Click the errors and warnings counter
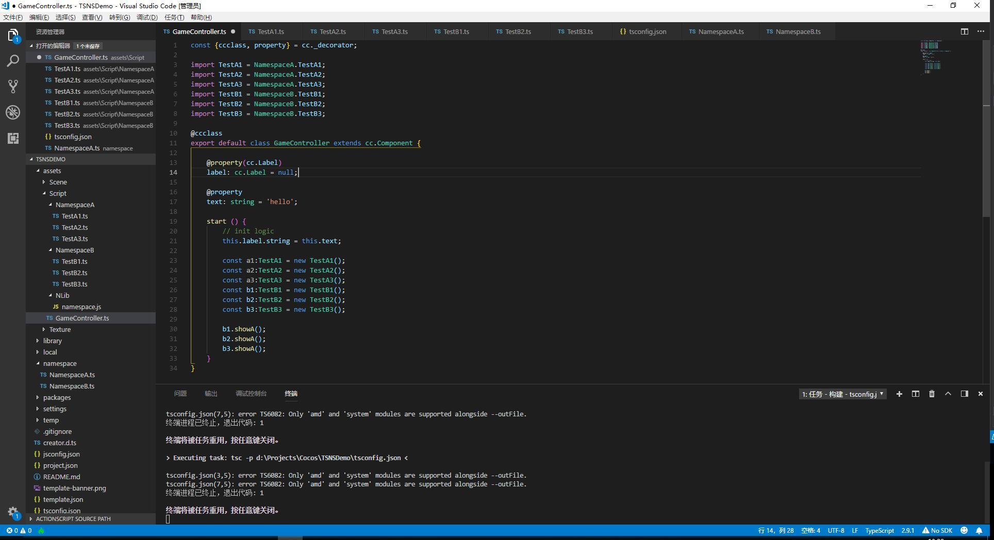 click(19, 530)
